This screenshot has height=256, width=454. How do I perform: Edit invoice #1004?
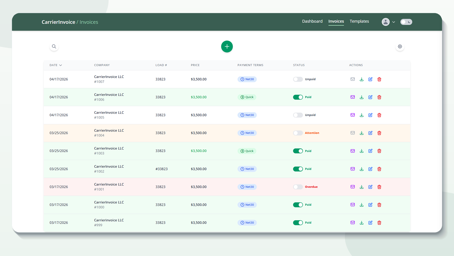[x=370, y=133]
